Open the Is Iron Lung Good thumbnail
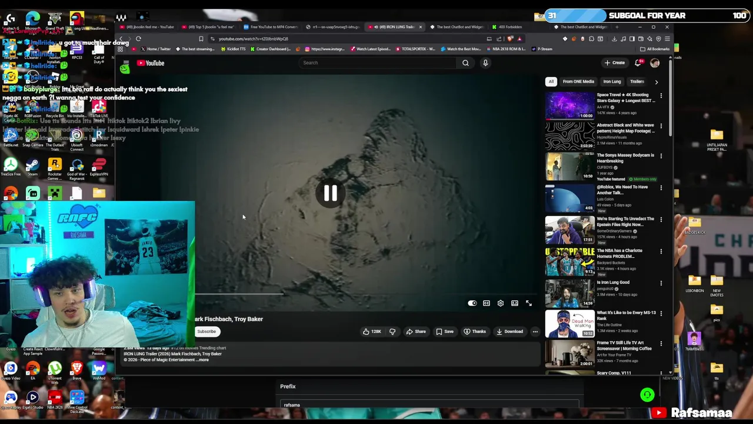The width and height of the screenshot is (753, 424). (x=569, y=293)
